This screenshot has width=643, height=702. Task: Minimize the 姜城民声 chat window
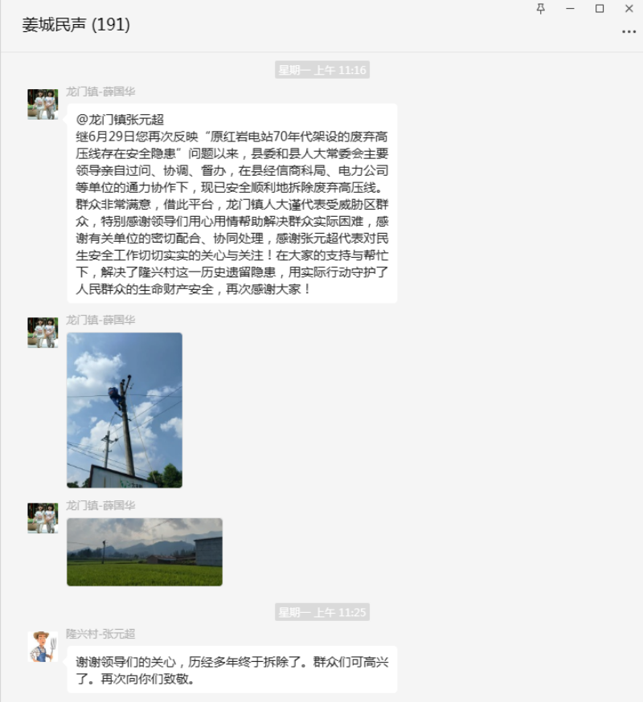[x=570, y=9]
